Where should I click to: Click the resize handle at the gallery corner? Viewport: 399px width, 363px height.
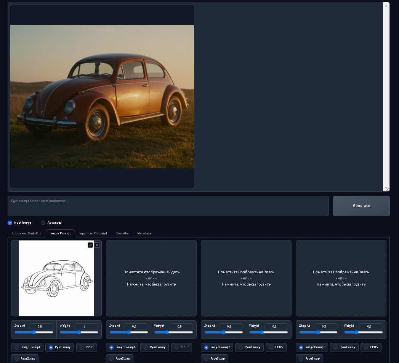pyautogui.click(x=387, y=189)
